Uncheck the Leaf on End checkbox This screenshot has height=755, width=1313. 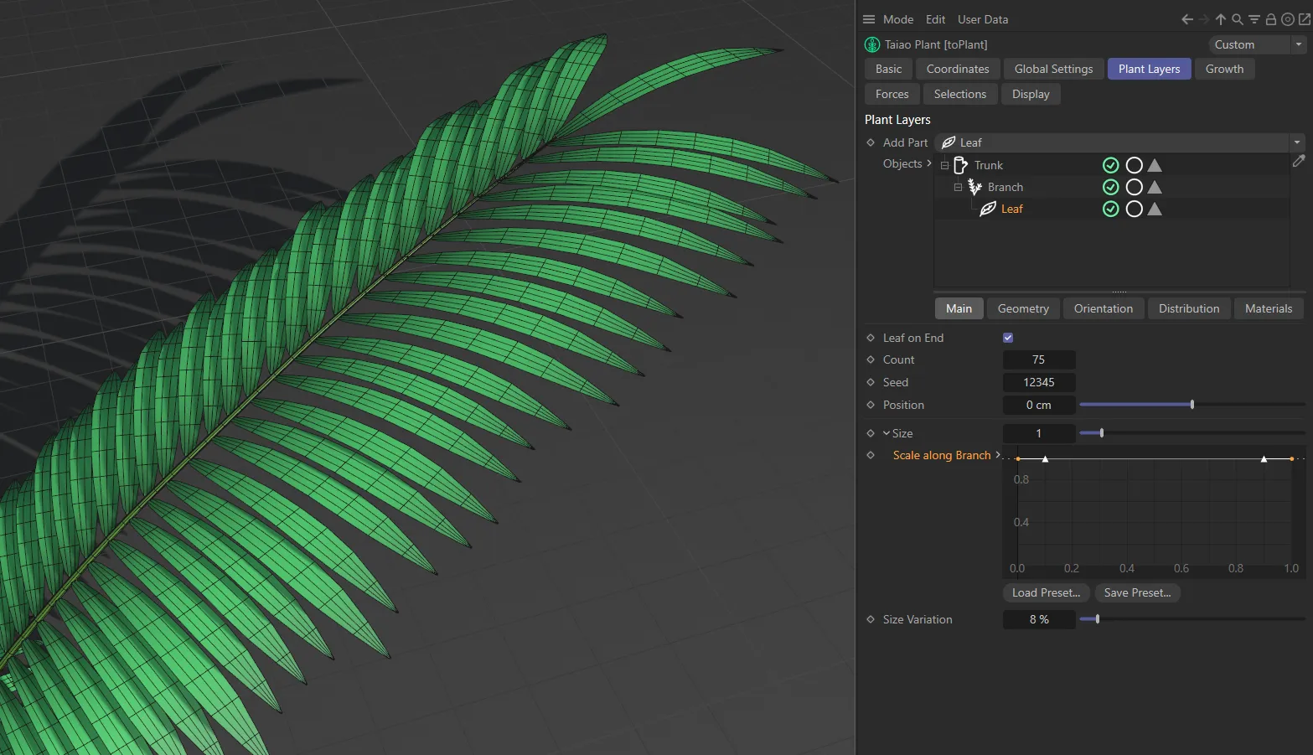pos(1007,338)
